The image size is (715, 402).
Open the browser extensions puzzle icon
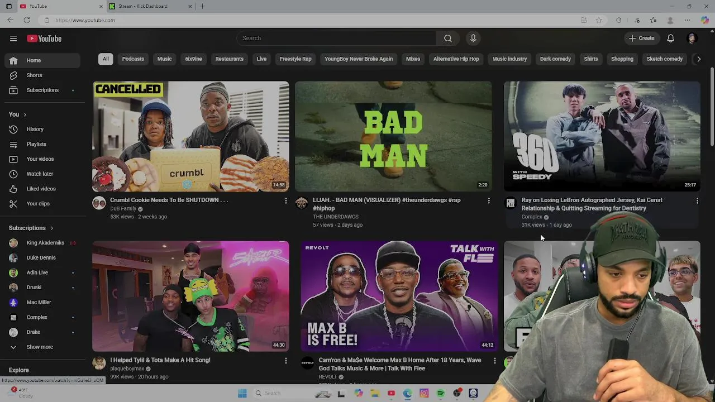[x=619, y=20]
